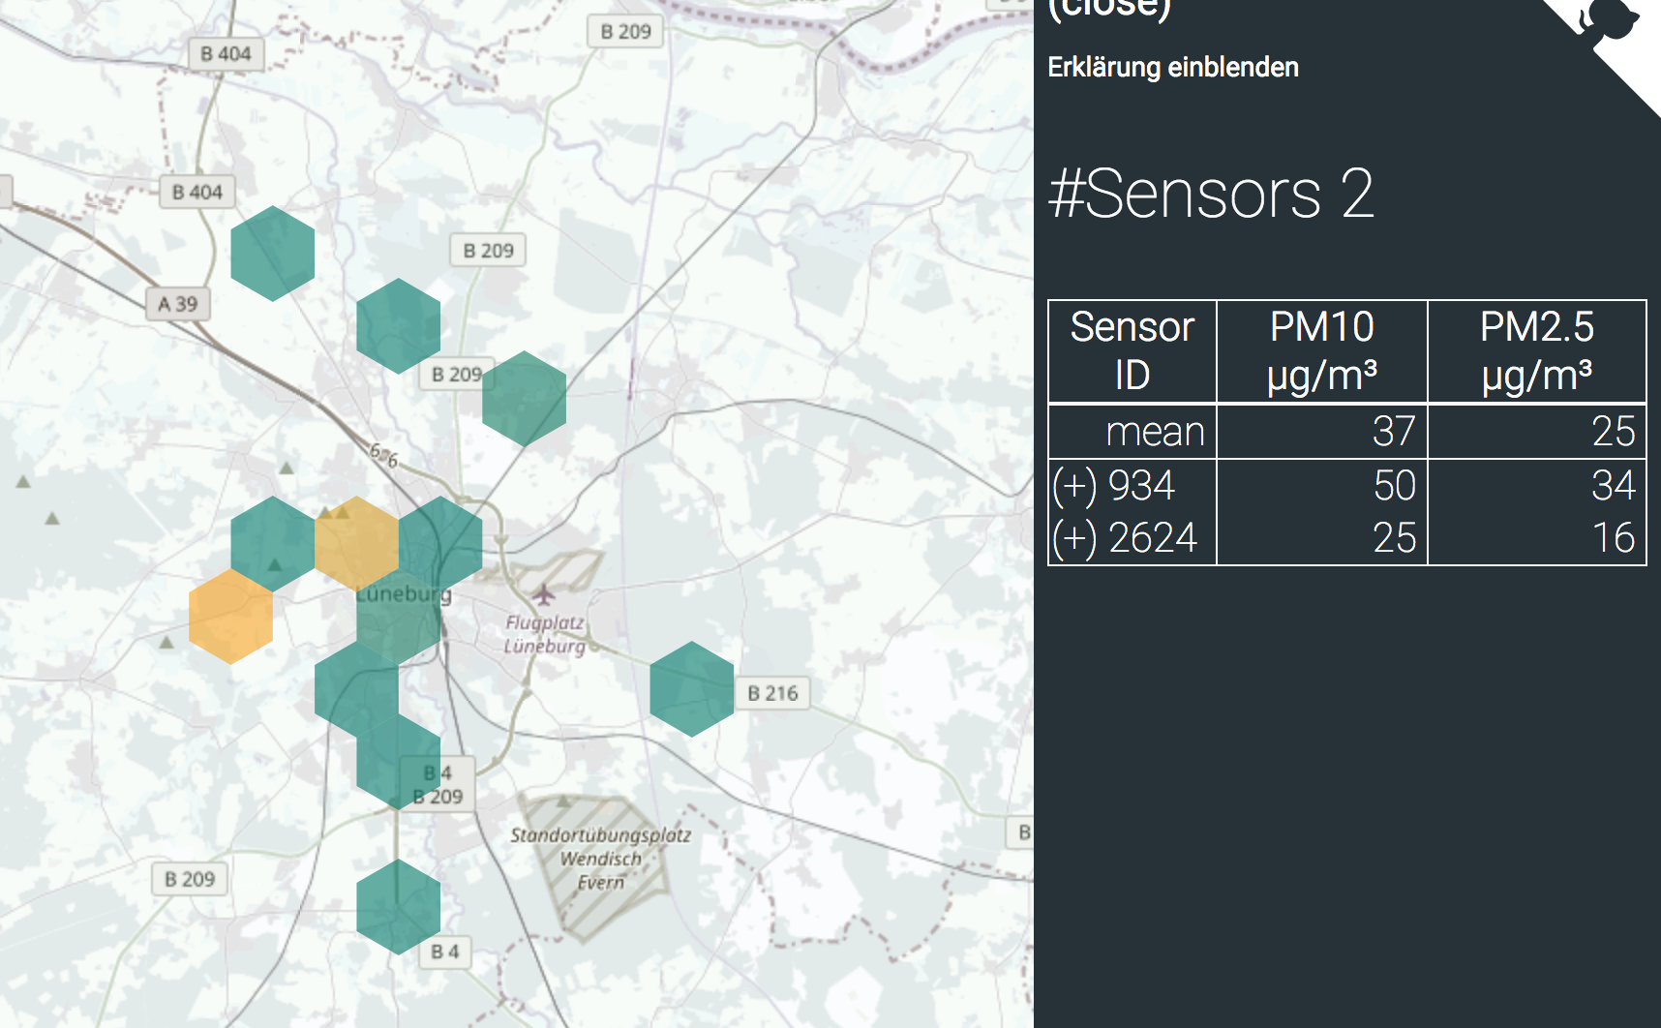
Task: Select teal hexagon left of orange center hexagon
Action: tap(273, 544)
